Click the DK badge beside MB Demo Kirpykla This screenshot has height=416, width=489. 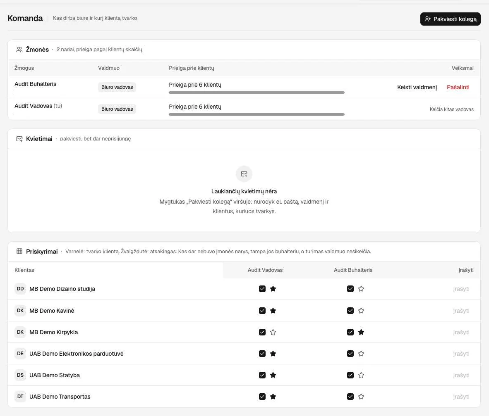pos(20,332)
